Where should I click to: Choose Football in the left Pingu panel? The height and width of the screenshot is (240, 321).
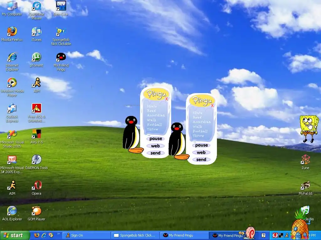click(x=154, y=124)
